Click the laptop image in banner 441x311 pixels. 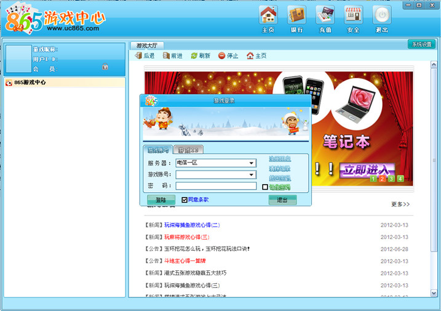pyautogui.click(x=357, y=104)
